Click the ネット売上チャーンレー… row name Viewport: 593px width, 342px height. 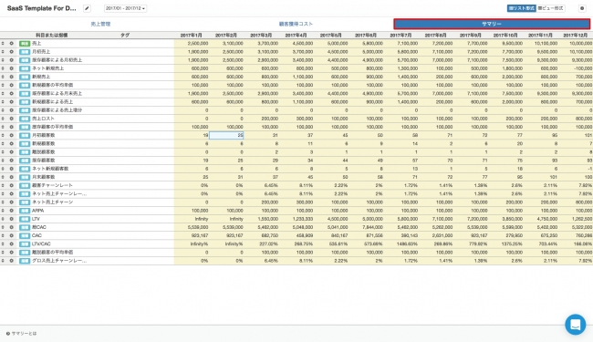[59, 194]
